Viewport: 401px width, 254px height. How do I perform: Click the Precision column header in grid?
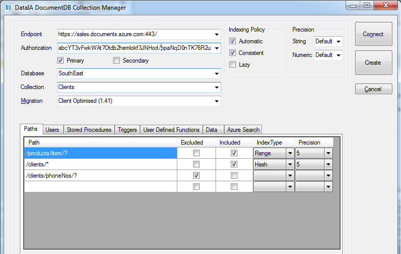point(314,143)
